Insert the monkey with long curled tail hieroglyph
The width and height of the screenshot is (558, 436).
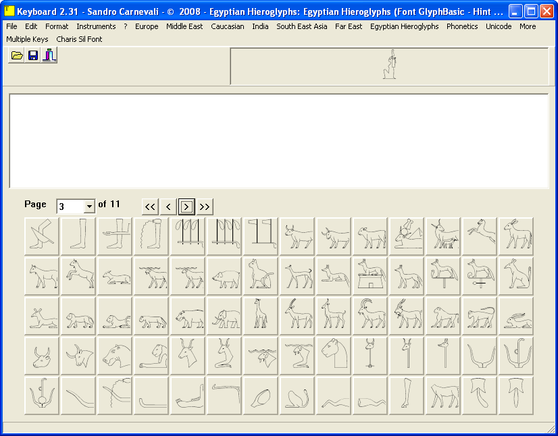(x=480, y=316)
